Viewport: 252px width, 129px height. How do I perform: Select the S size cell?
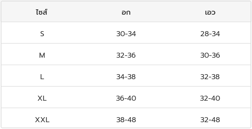[42, 34]
